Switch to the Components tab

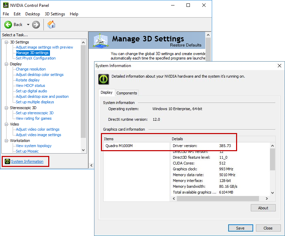[127, 93]
